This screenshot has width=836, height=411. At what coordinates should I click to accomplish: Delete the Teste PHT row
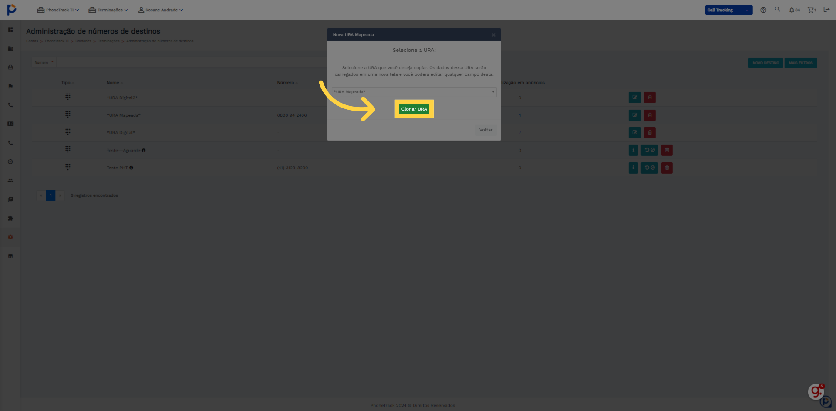tap(667, 168)
